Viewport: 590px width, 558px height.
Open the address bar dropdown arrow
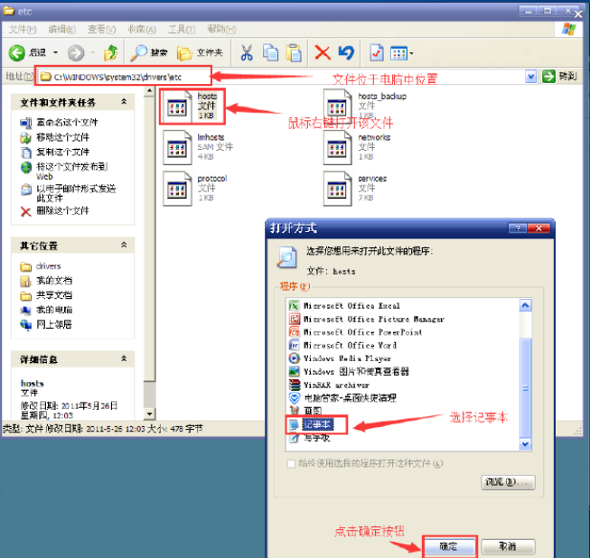click(x=530, y=77)
